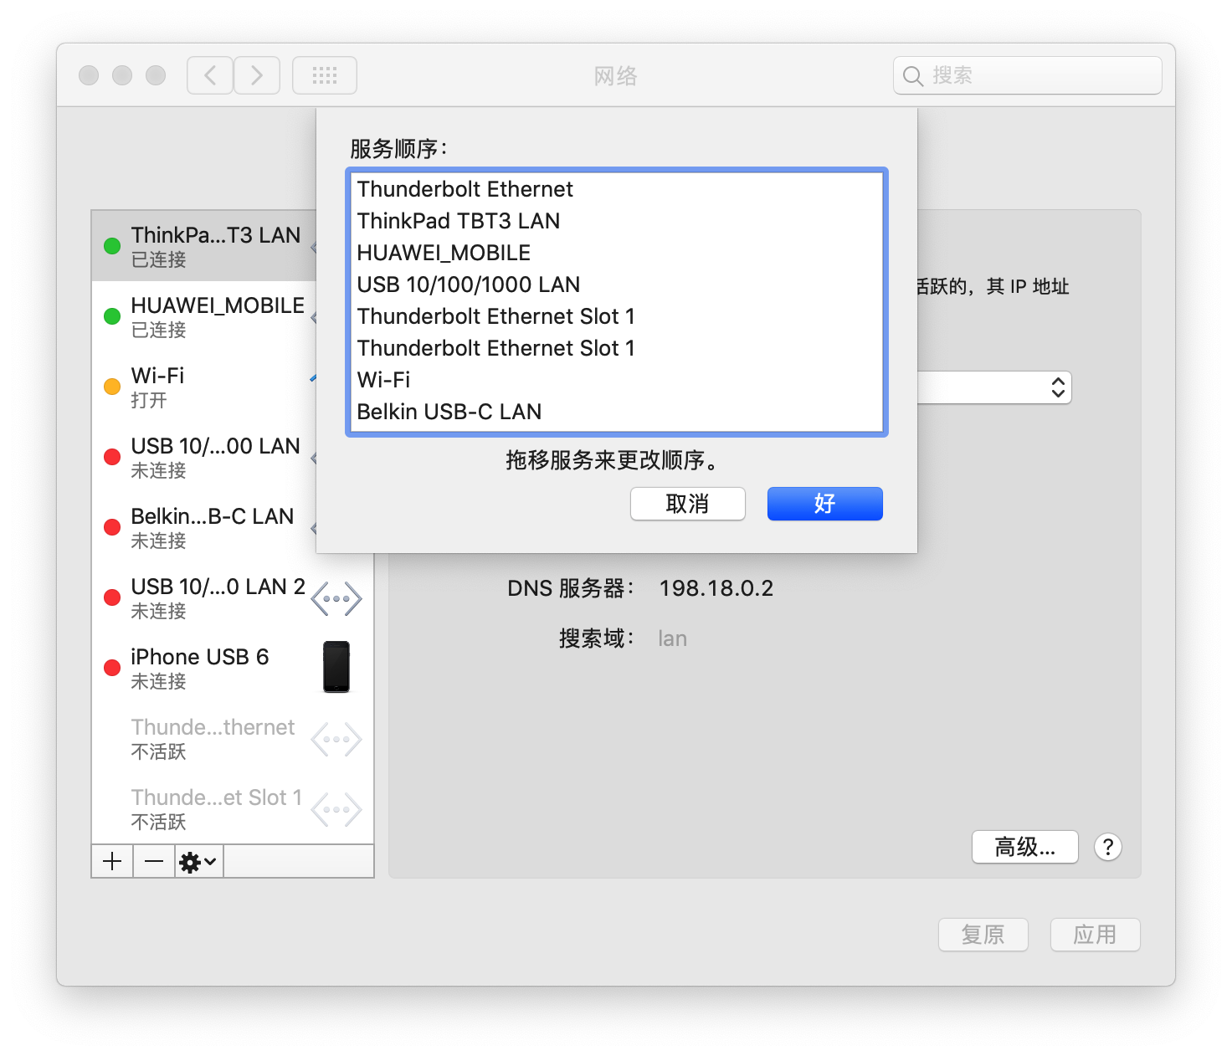Viewport: 1232px width, 1056px height.
Task: Select ThinkPa...T3 LAN in sidebar
Action: click(204, 246)
